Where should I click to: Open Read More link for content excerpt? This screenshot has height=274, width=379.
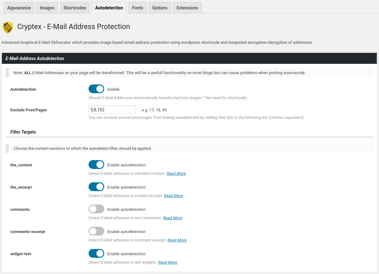(174, 196)
